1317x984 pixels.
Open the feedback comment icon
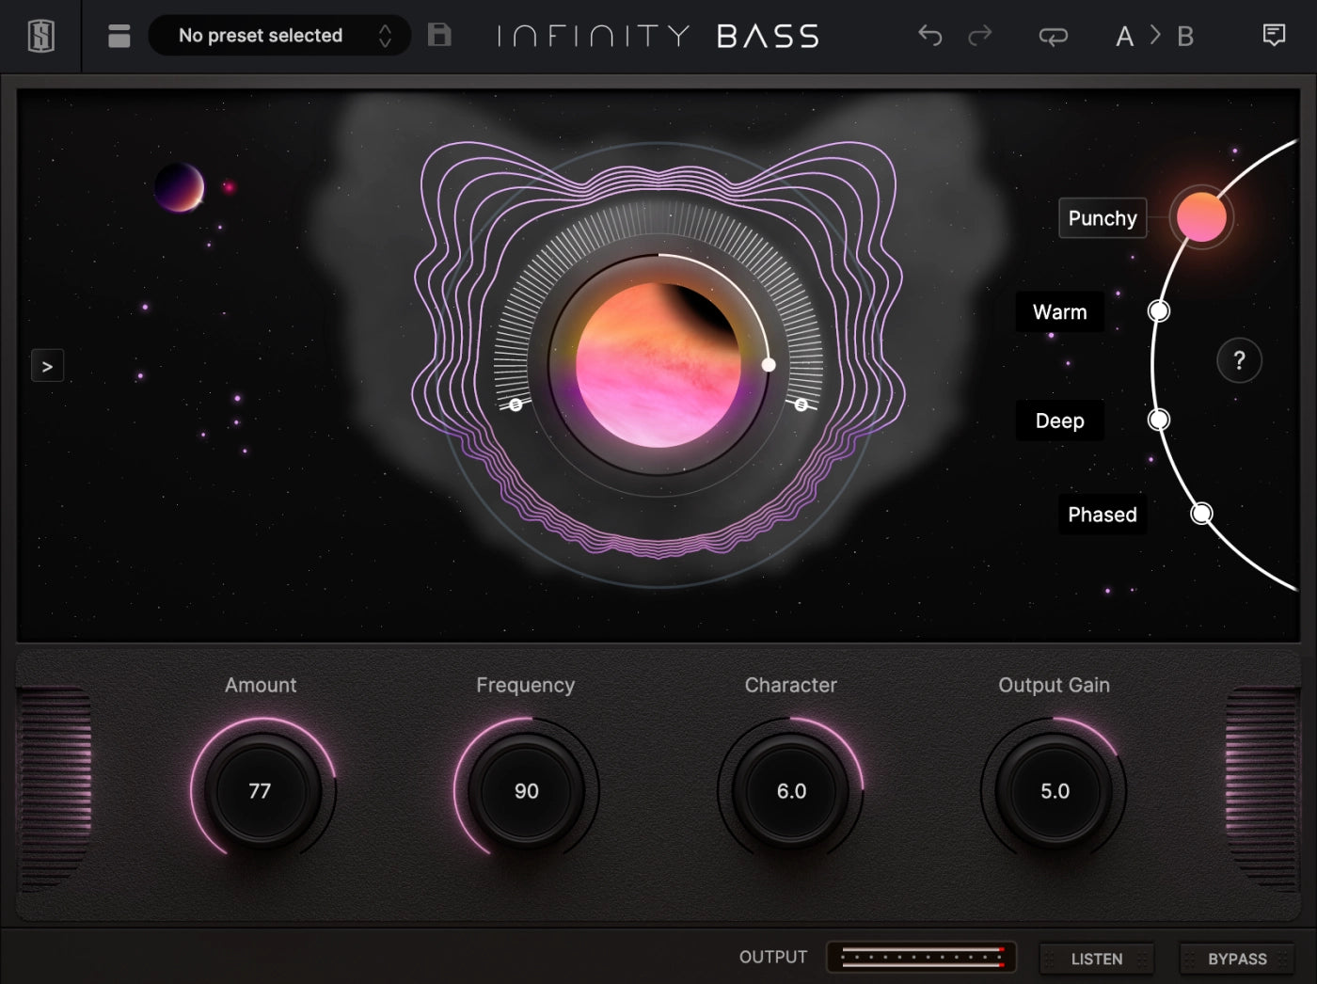1274,36
